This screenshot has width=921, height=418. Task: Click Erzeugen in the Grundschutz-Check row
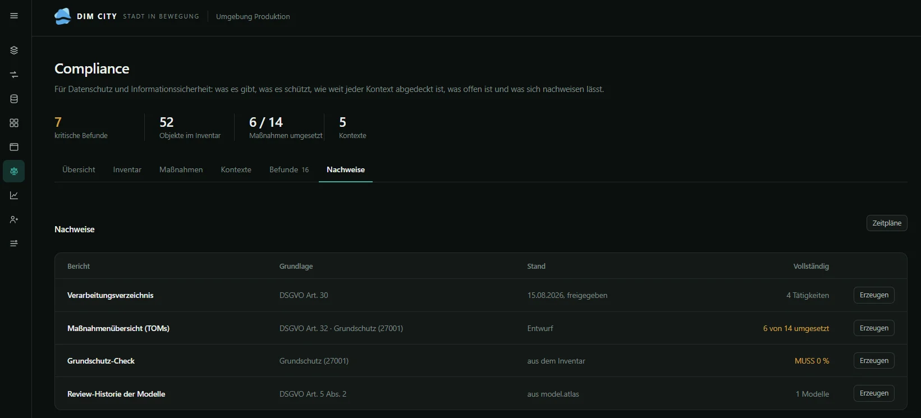(874, 361)
